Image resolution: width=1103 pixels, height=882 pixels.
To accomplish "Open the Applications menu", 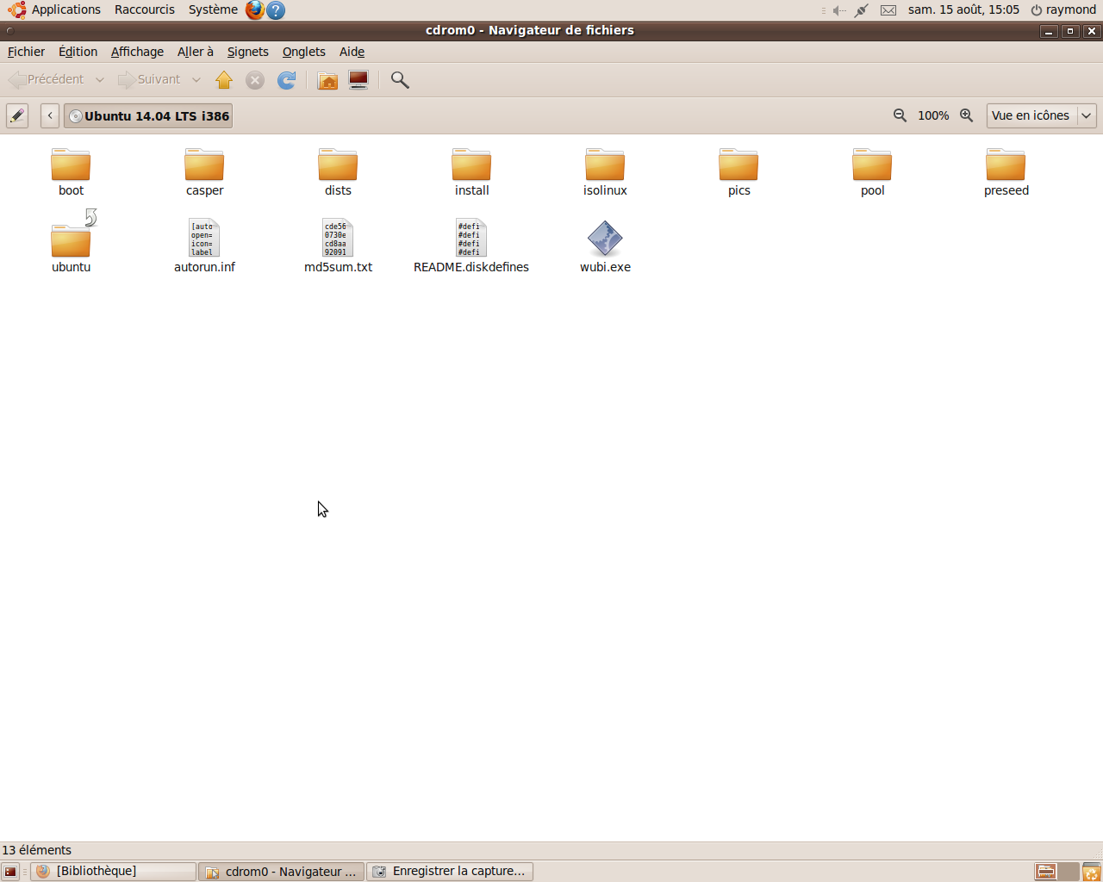I will [55, 10].
